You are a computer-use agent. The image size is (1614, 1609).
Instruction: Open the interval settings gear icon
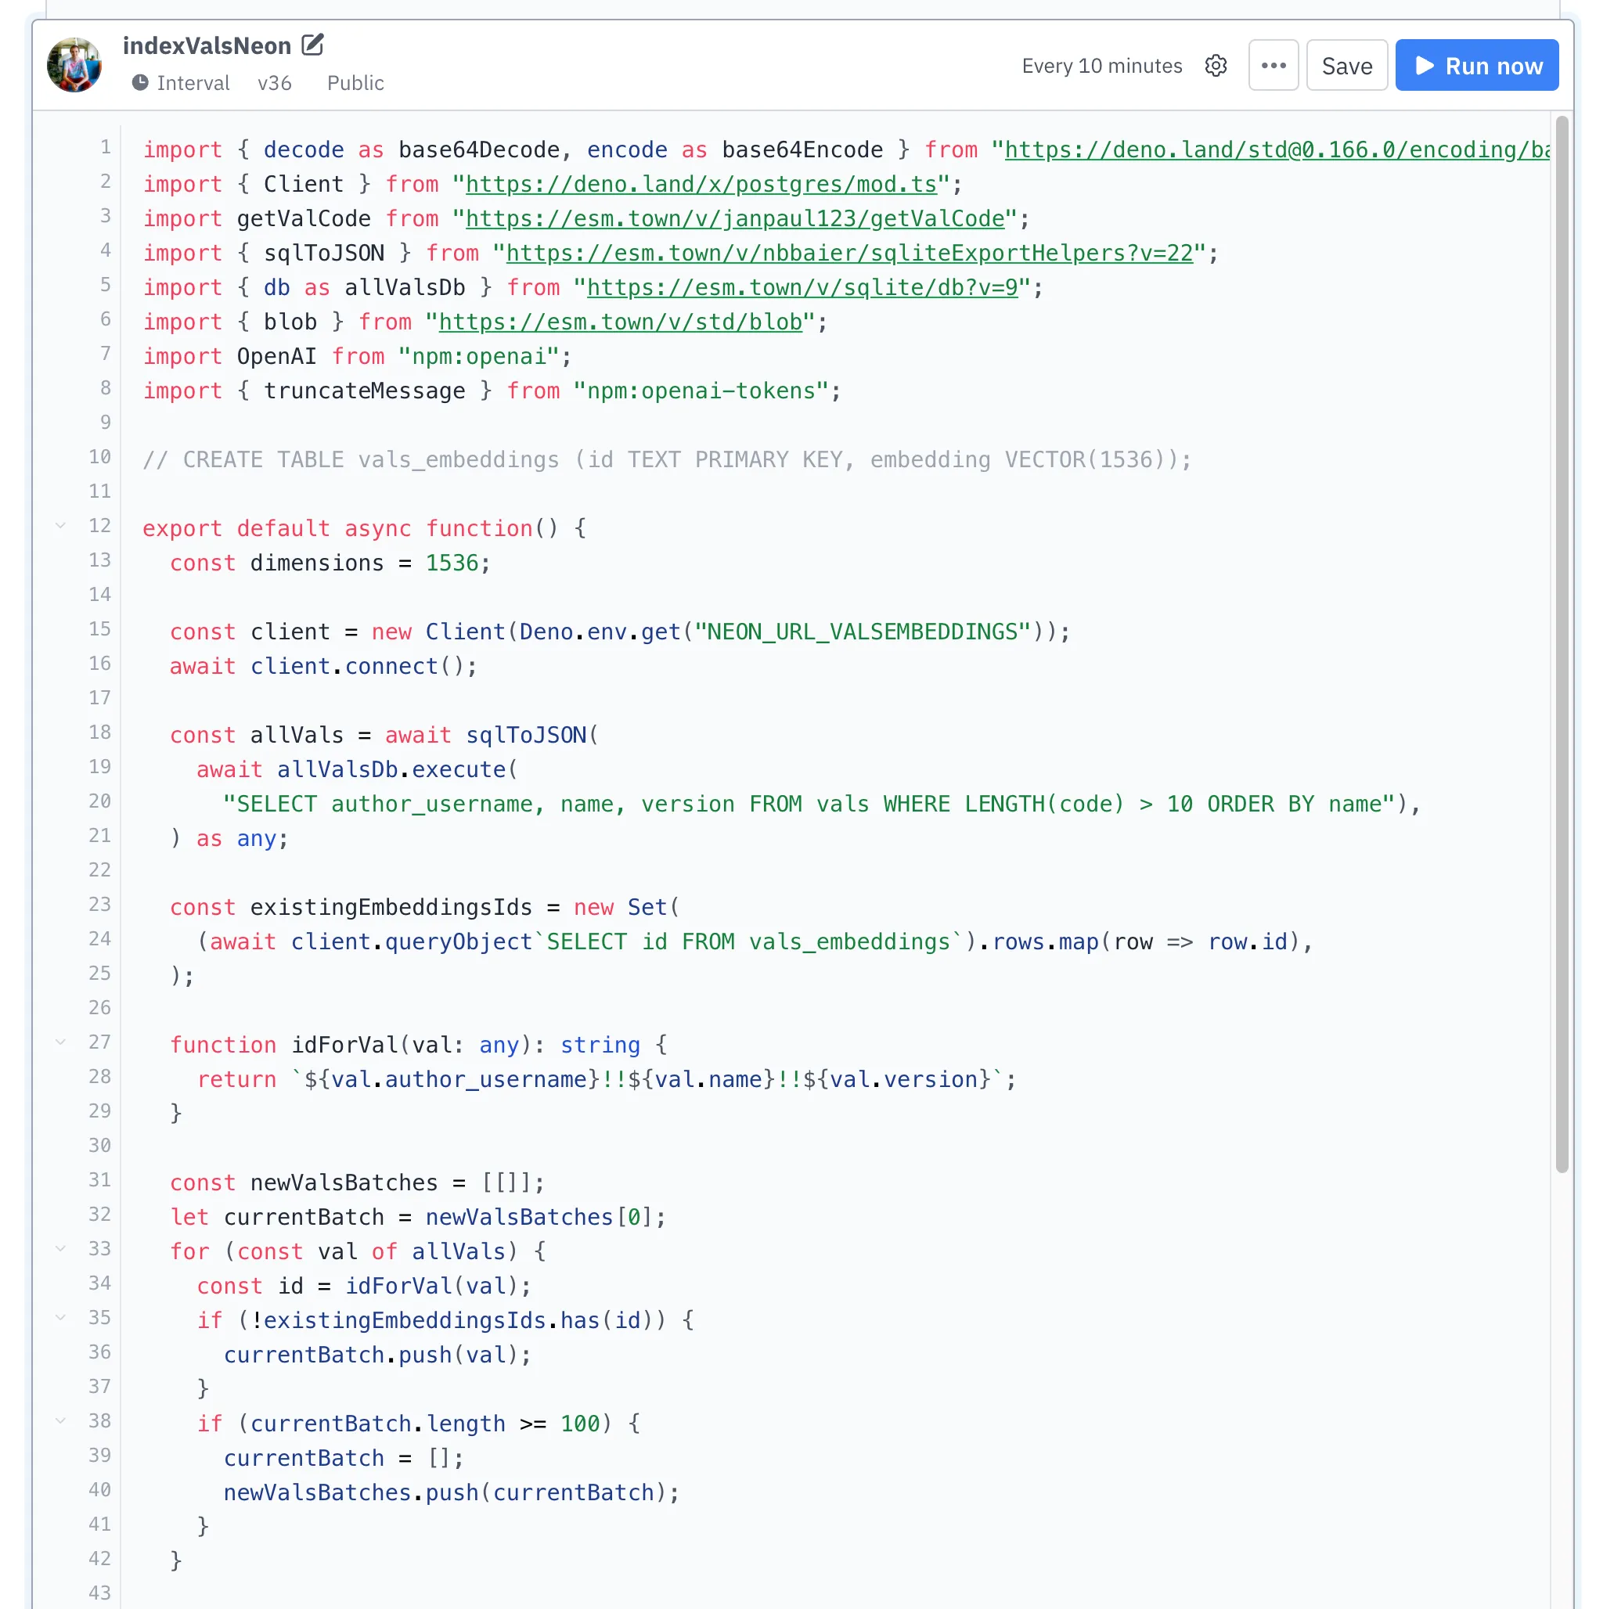[1216, 66]
